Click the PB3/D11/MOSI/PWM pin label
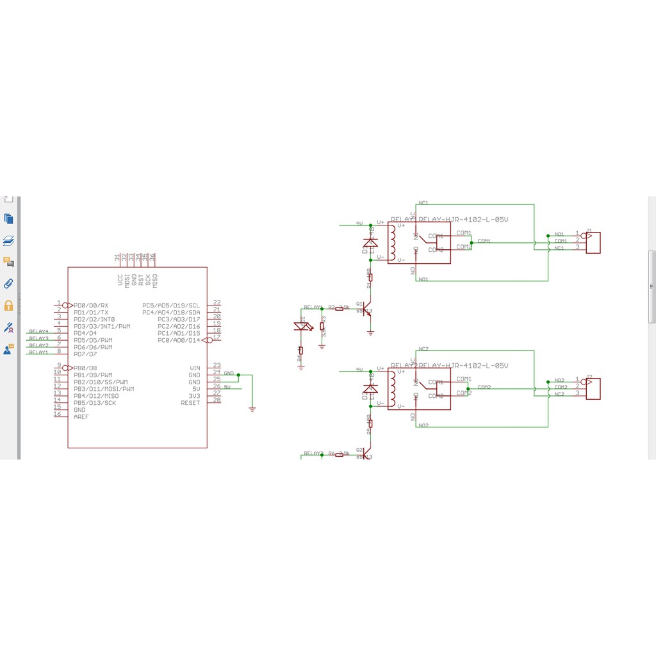Screen dimensions: 656x656 coord(104,389)
